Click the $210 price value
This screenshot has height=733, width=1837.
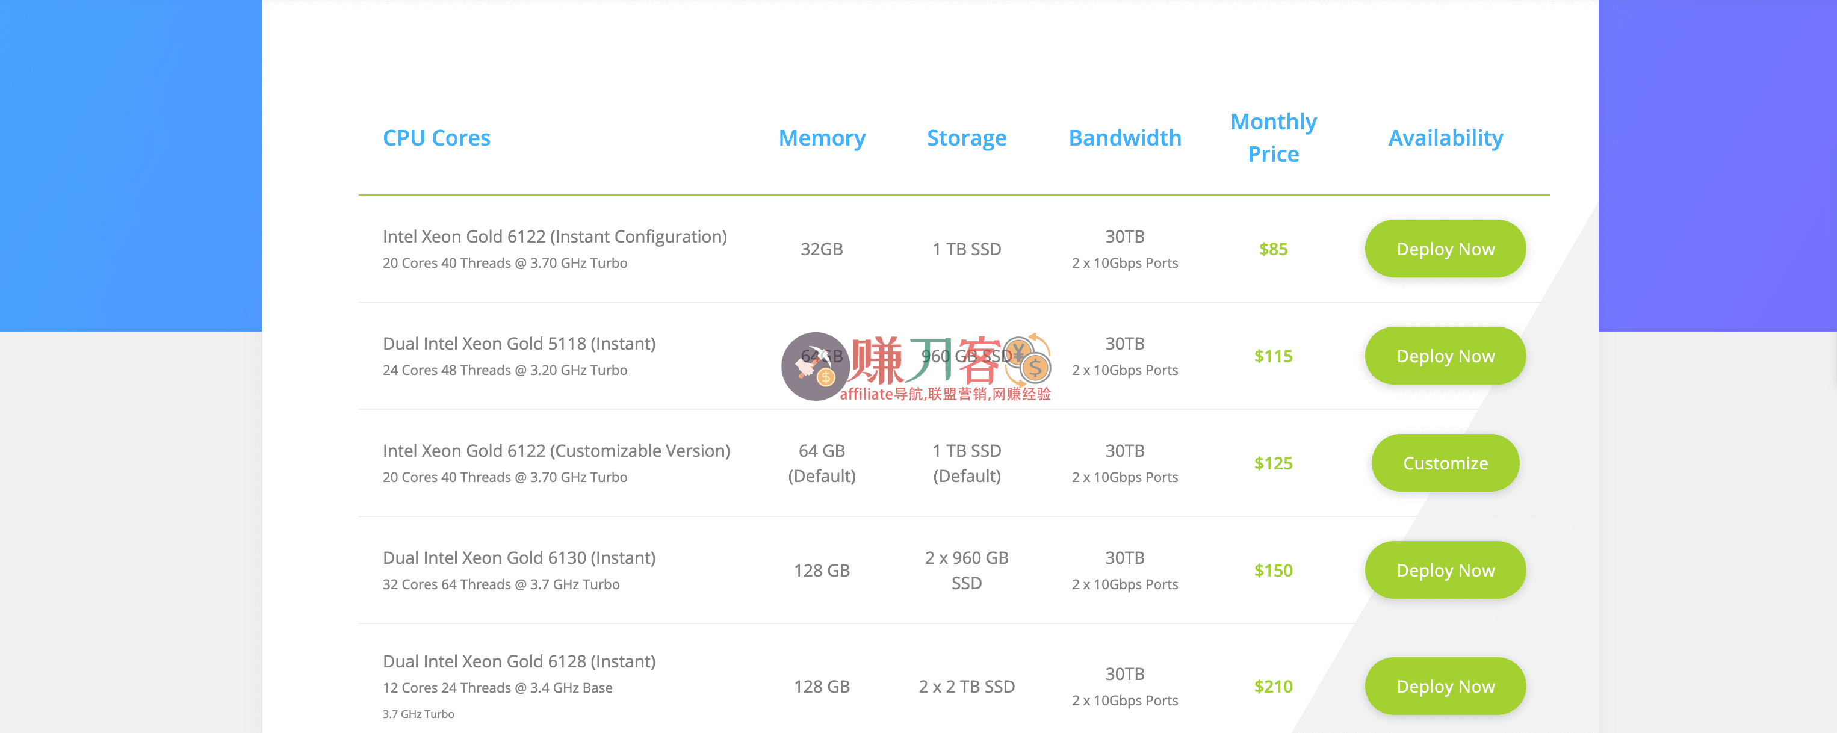[1273, 687]
